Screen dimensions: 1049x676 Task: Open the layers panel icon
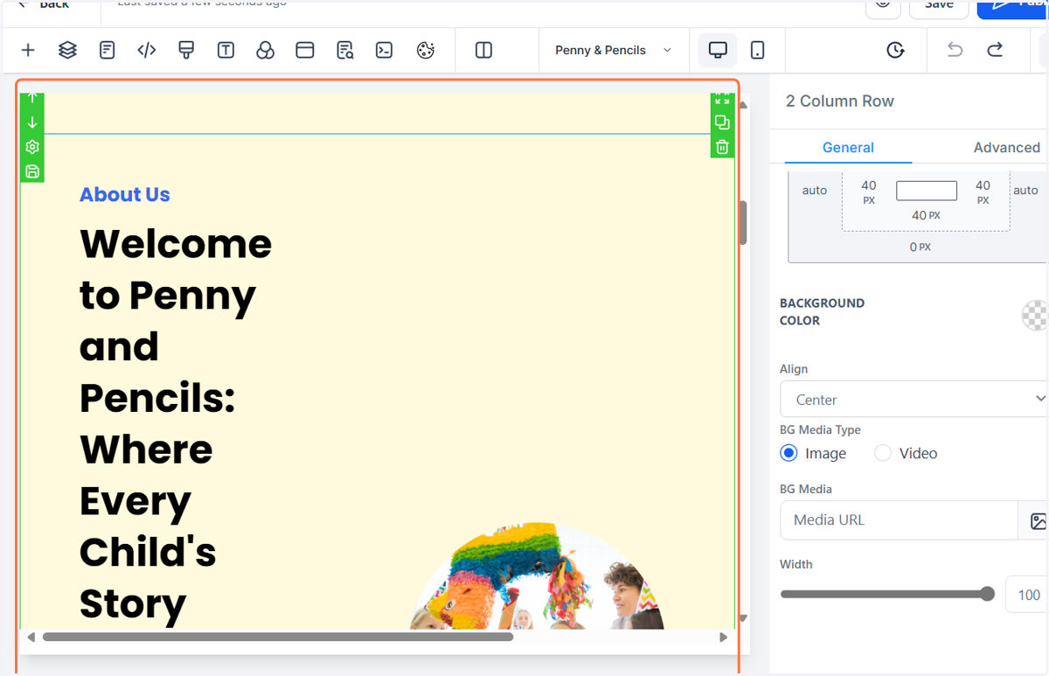67,50
